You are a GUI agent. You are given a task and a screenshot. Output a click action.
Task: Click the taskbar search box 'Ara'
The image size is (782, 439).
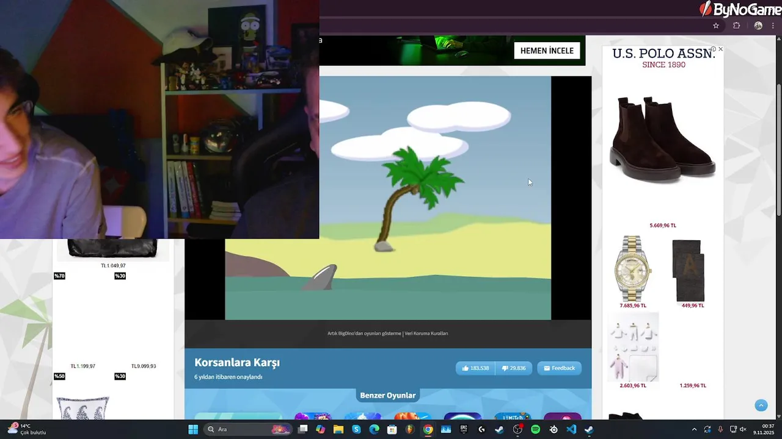click(249, 429)
